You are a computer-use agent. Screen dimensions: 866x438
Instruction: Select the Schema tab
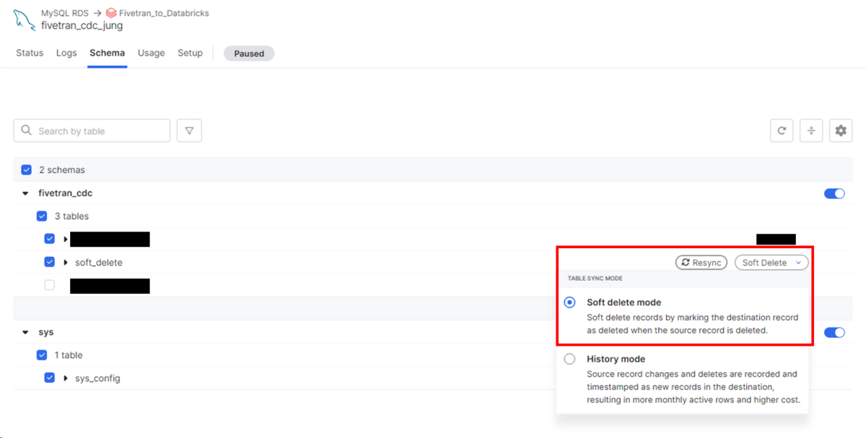[107, 53]
